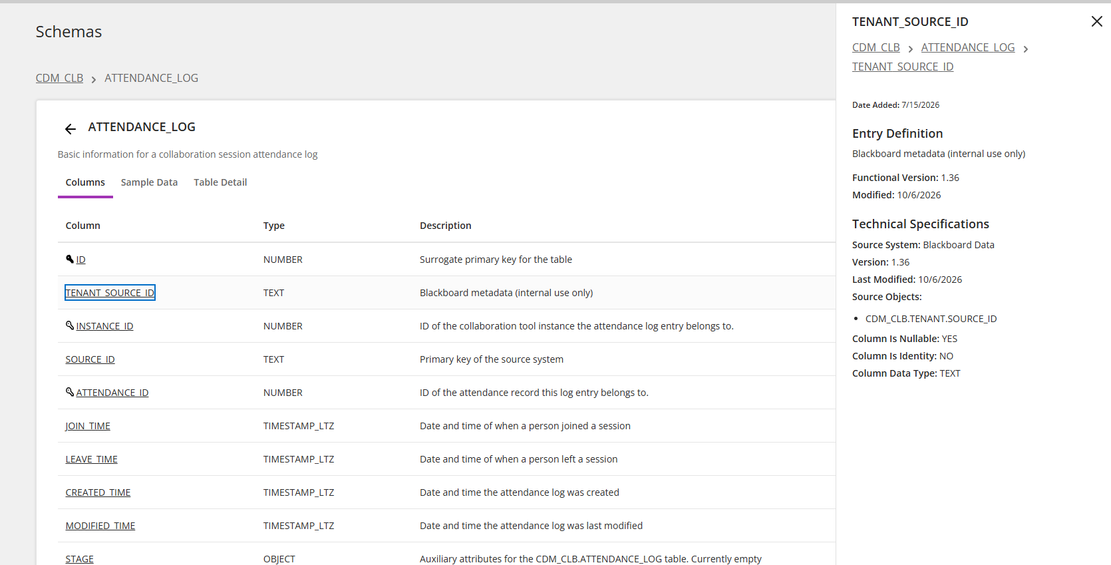
Task: Click the Description table header
Action: (445, 226)
